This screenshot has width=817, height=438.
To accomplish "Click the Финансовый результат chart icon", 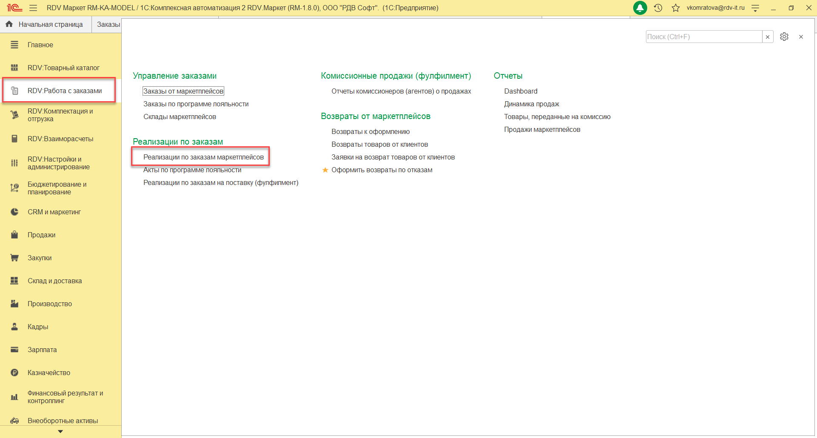I will [14, 397].
